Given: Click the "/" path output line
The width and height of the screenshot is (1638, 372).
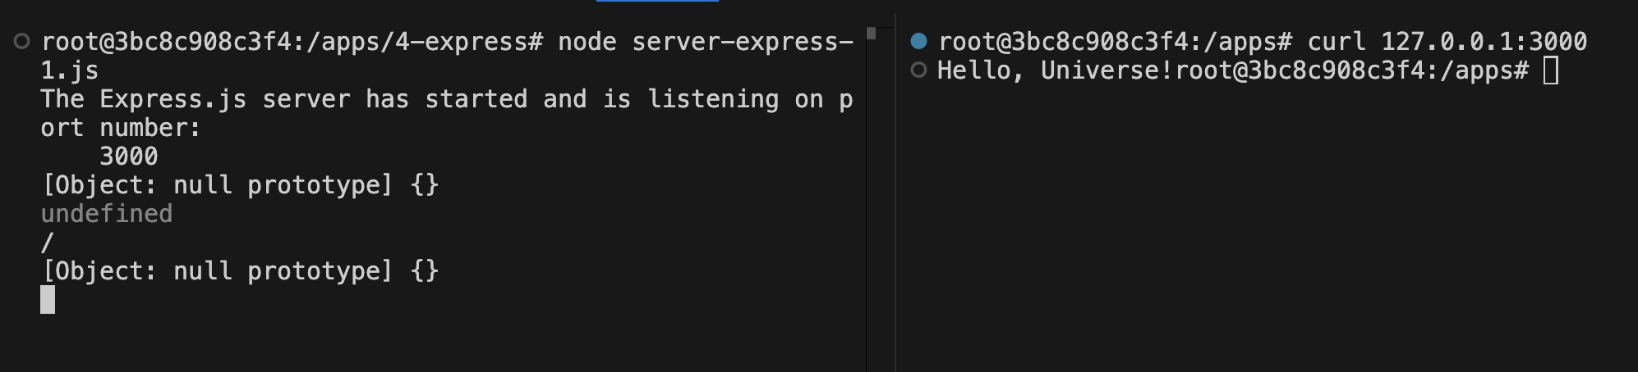Looking at the screenshot, I should point(47,243).
